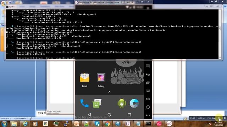Click Genymotion sidebar power button
This screenshot has height=127, width=227.
point(148,107)
